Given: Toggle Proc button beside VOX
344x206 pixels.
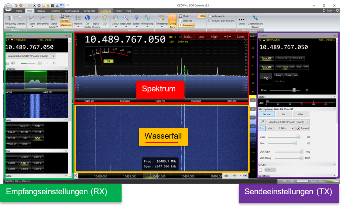Looking at the screenshot, I should [262, 128].
